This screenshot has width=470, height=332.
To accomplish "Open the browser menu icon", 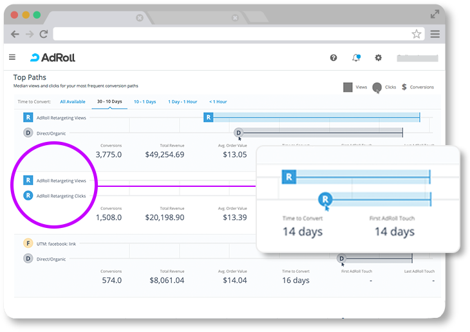I will pyautogui.click(x=435, y=34).
